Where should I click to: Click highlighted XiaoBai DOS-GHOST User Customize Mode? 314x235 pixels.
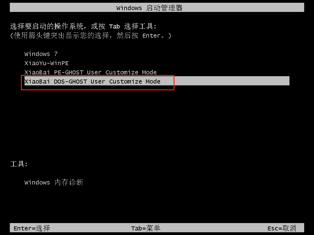tap(157, 81)
